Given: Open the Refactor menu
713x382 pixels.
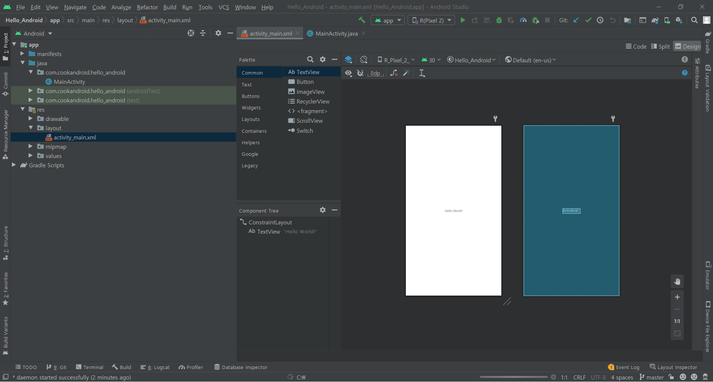Looking at the screenshot, I should (147, 7).
